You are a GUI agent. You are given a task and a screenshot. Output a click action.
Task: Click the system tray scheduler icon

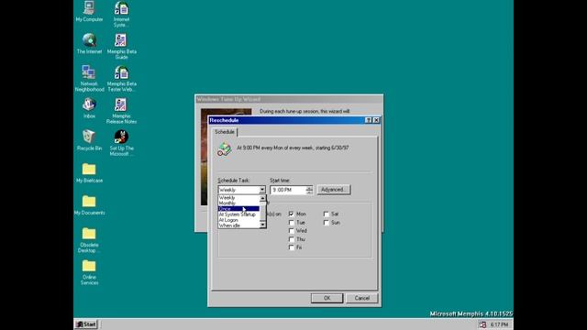coord(482,324)
